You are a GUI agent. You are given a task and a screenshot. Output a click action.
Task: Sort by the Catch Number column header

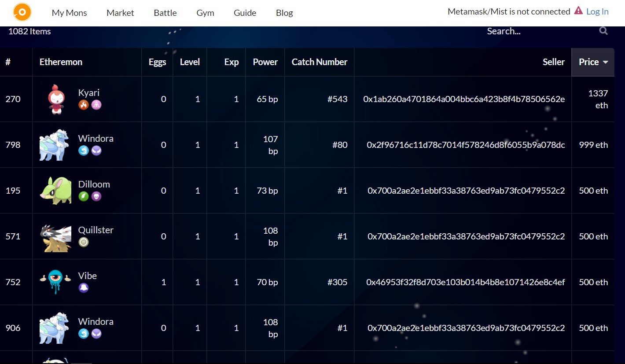(x=320, y=62)
